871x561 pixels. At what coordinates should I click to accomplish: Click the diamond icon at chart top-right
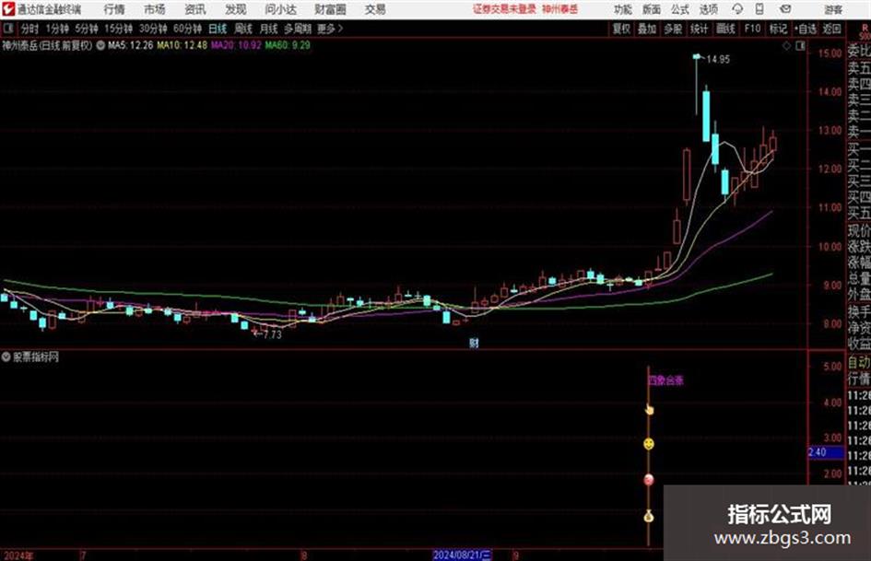786,46
